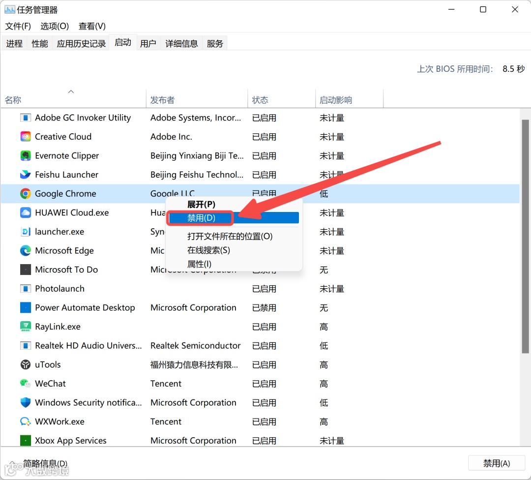Click the 低 impact value of Google Chrome
This screenshot has height=480, width=531.
tap(324, 193)
